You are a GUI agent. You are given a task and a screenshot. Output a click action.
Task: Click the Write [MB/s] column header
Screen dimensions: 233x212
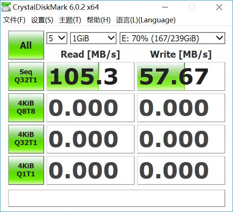[x=181, y=55]
